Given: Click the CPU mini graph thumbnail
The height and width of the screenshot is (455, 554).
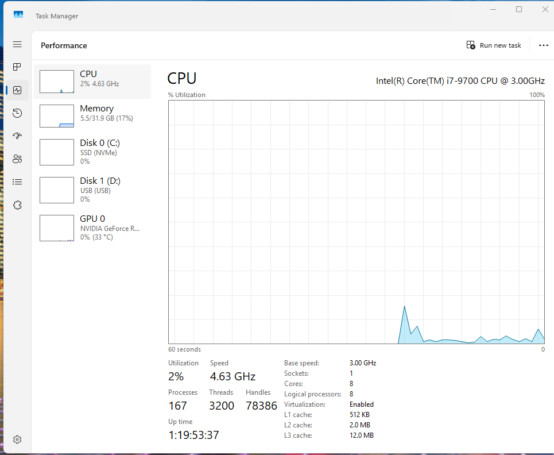Looking at the screenshot, I should click(56, 82).
